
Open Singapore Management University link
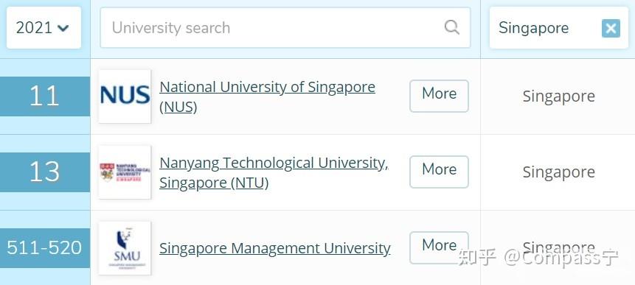[275, 248]
